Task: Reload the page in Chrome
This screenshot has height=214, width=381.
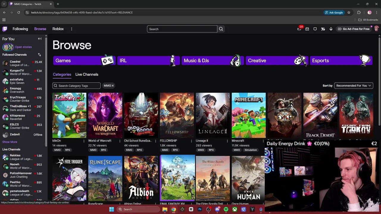Action: [18, 12]
